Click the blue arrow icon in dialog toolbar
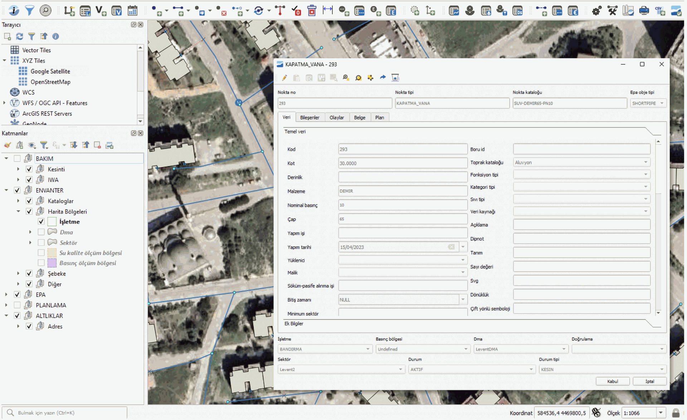This screenshot has width=687, height=420. (x=383, y=77)
